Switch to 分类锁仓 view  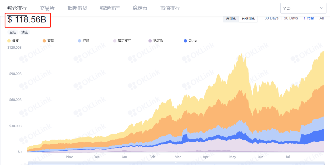(x=248, y=19)
